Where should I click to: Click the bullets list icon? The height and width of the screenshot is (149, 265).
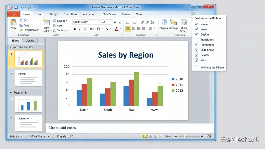click(x=127, y=22)
